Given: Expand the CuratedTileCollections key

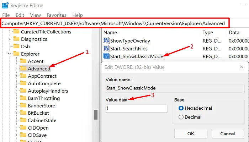Looking at the screenshot, I should pyautogui.click(x=9, y=32).
